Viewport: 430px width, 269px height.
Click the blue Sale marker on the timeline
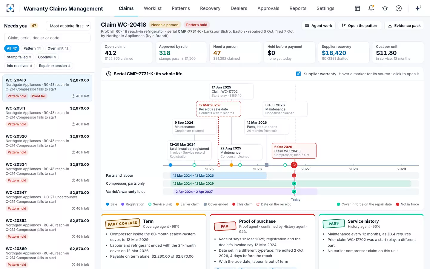171,165
